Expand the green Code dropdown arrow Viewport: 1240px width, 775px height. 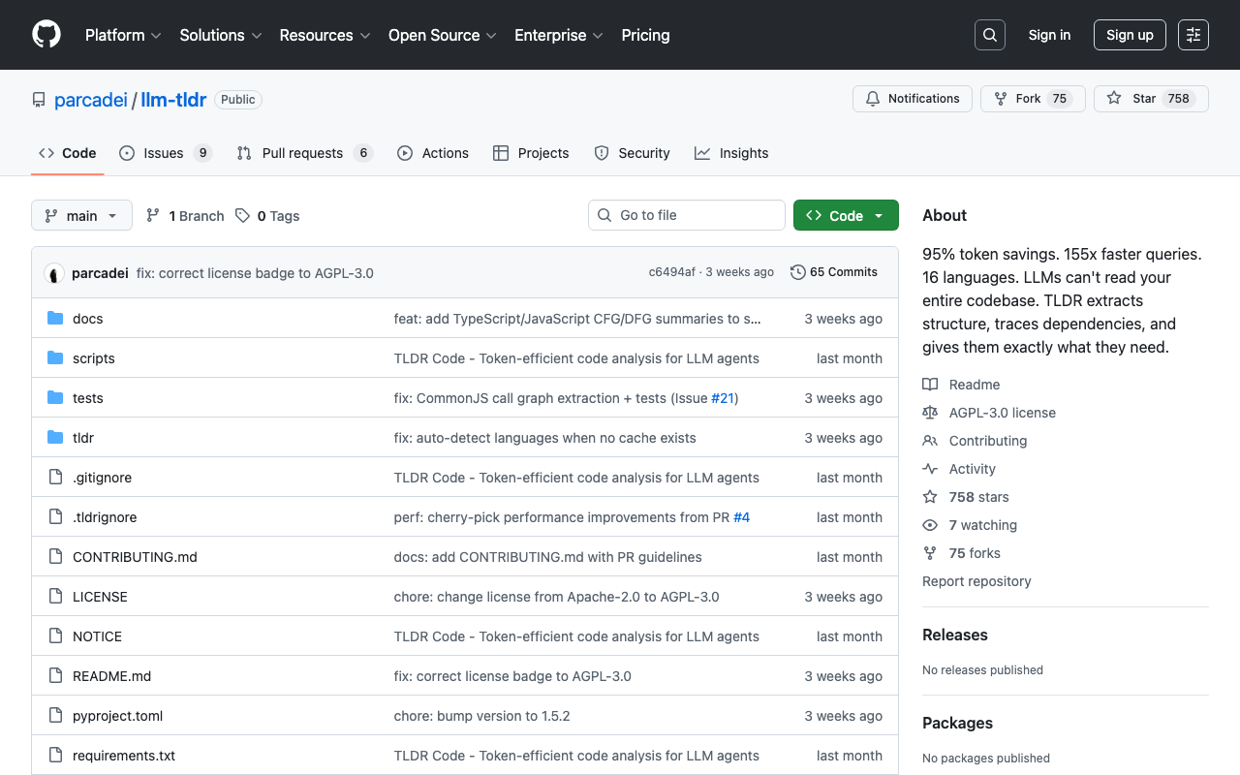(x=877, y=215)
